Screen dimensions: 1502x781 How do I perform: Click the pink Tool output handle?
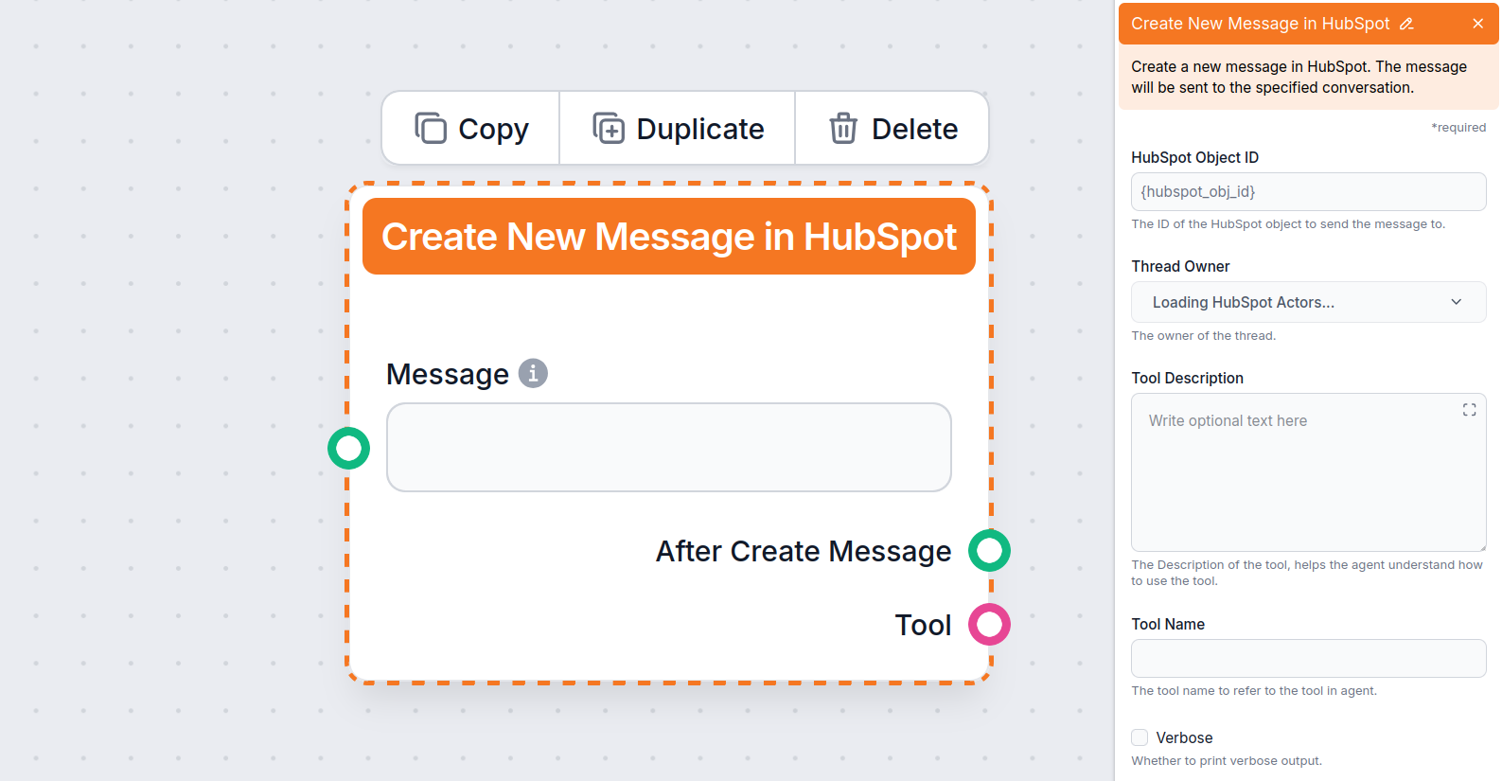click(x=989, y=625)
